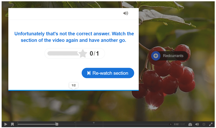Click the star endscreen marker on timeline
The image size is (216, 128).
(171, 124)
